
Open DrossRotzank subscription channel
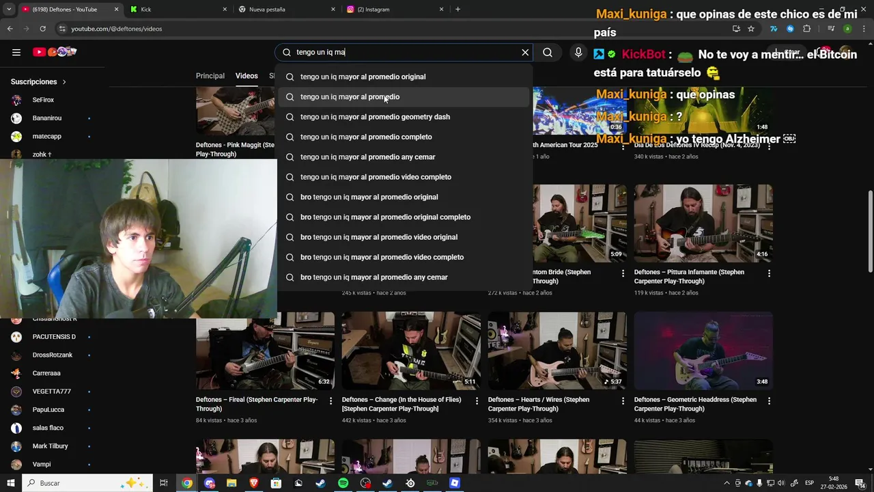tap(51, 355)
